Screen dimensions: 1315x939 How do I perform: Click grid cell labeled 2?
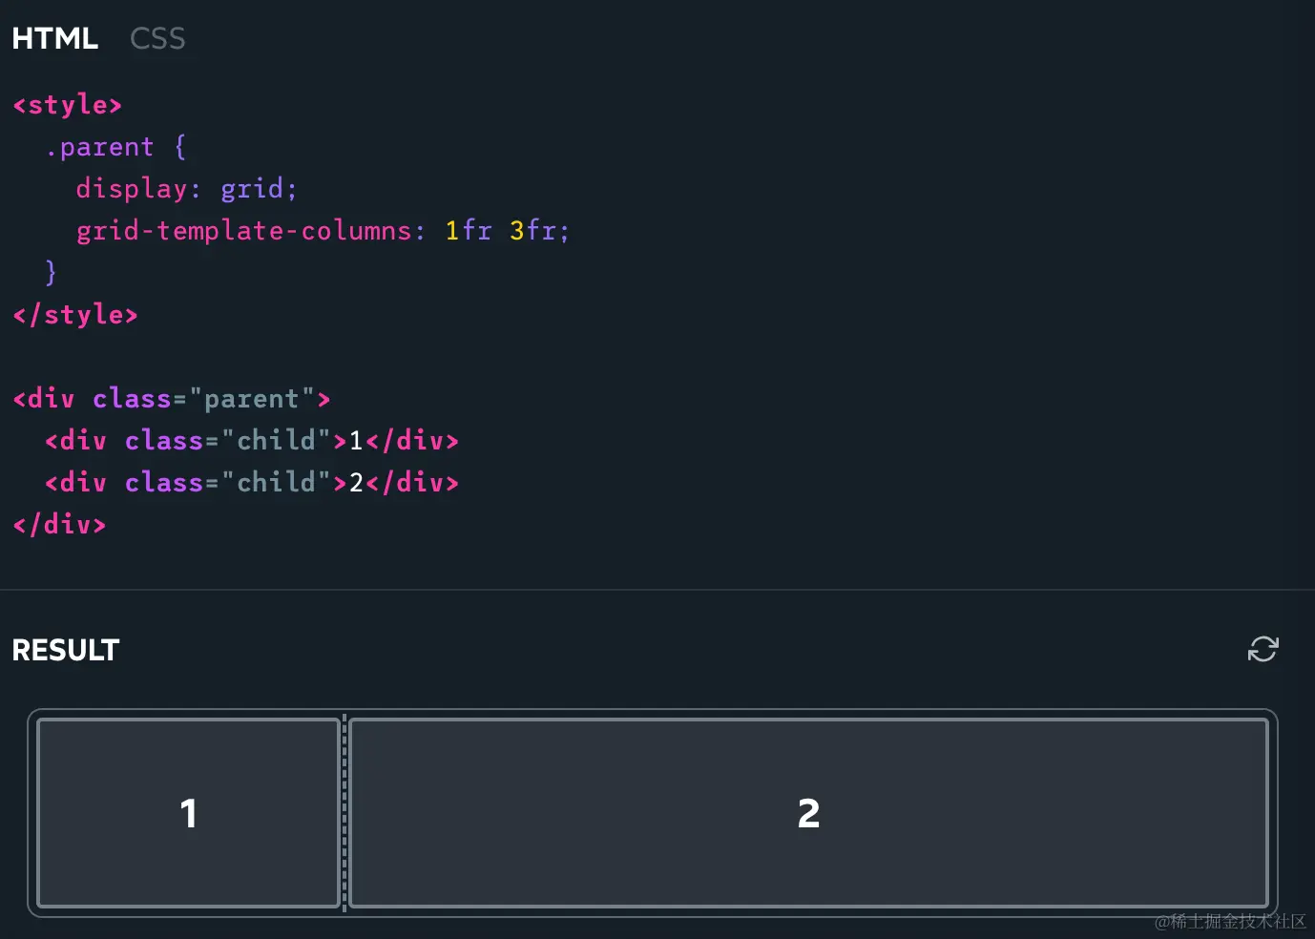807,812
